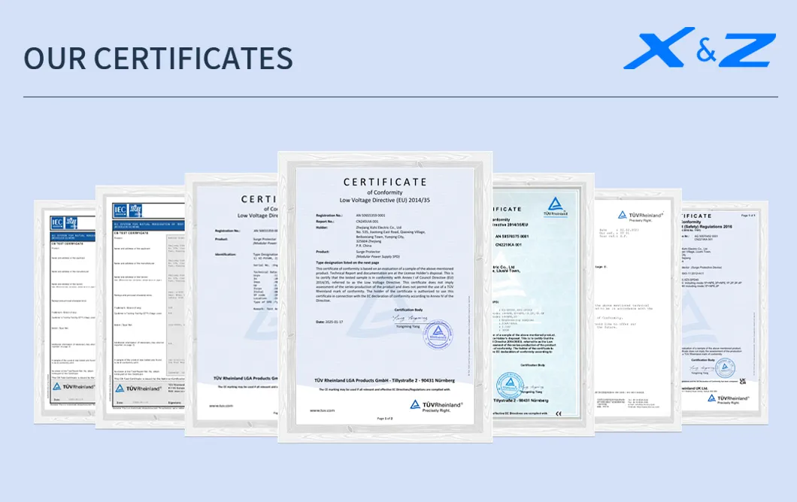Click the Date 2025-01-17 entry
This screenshot has height=502, width=797.
coord(330,322)
